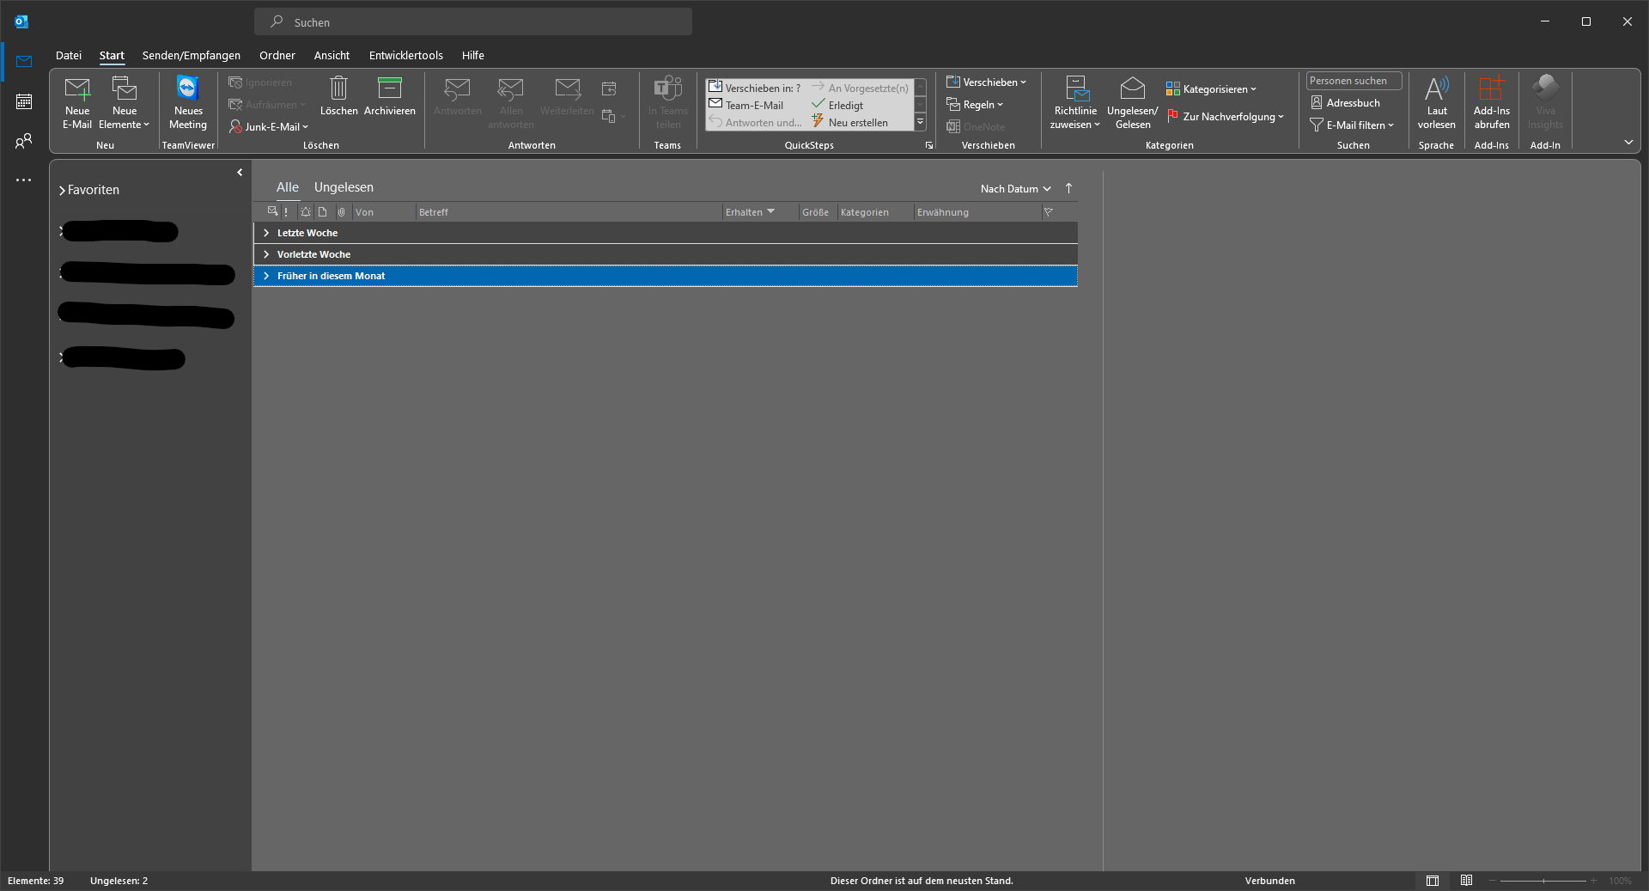The width and height of the screenshot is (1649, 891).
Task: Expand the Letzte Woche group
Action: click(x=266, y=233)
